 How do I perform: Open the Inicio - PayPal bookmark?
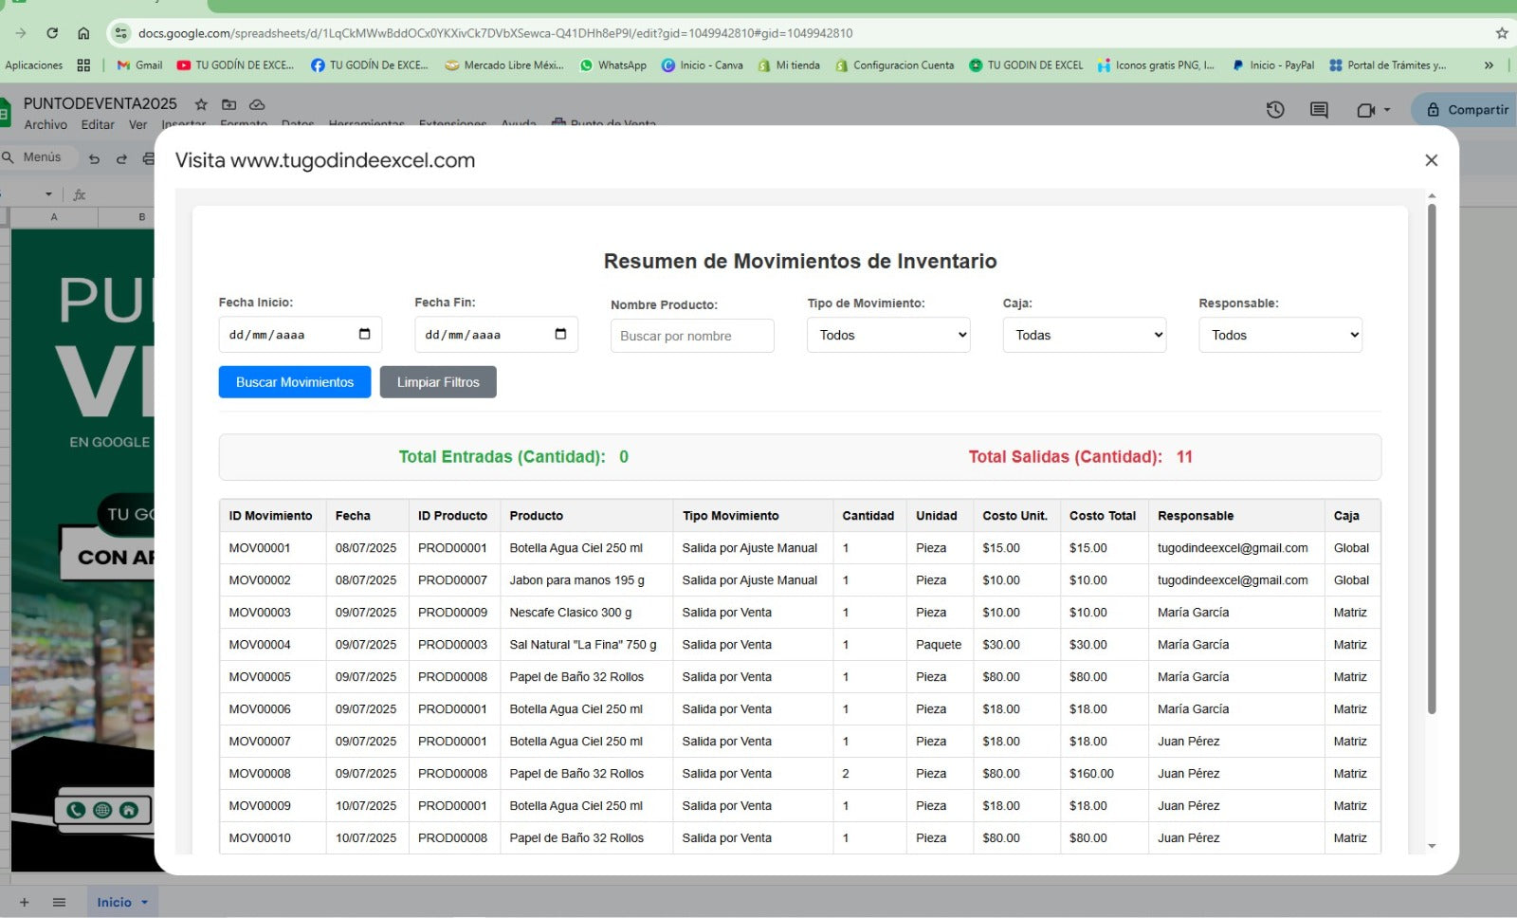1272,65
